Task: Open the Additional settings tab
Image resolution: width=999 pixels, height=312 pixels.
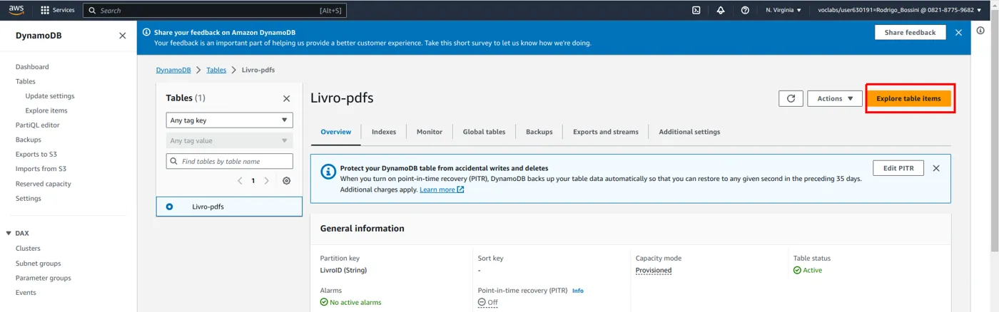Action: 689,132
